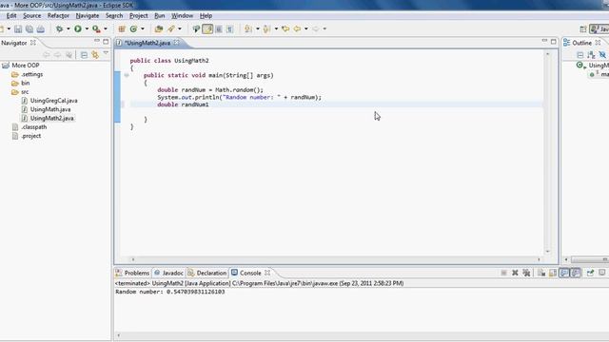Click the Sort alphabetically icon in Outline
The height and width of the screenshot is (342, 609).
(x=591, y=55)
